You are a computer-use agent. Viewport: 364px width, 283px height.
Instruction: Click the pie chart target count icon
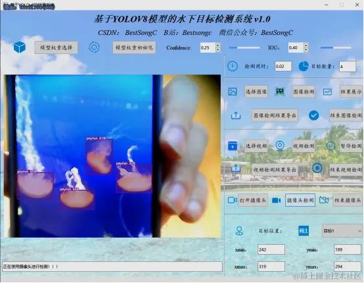304,66
